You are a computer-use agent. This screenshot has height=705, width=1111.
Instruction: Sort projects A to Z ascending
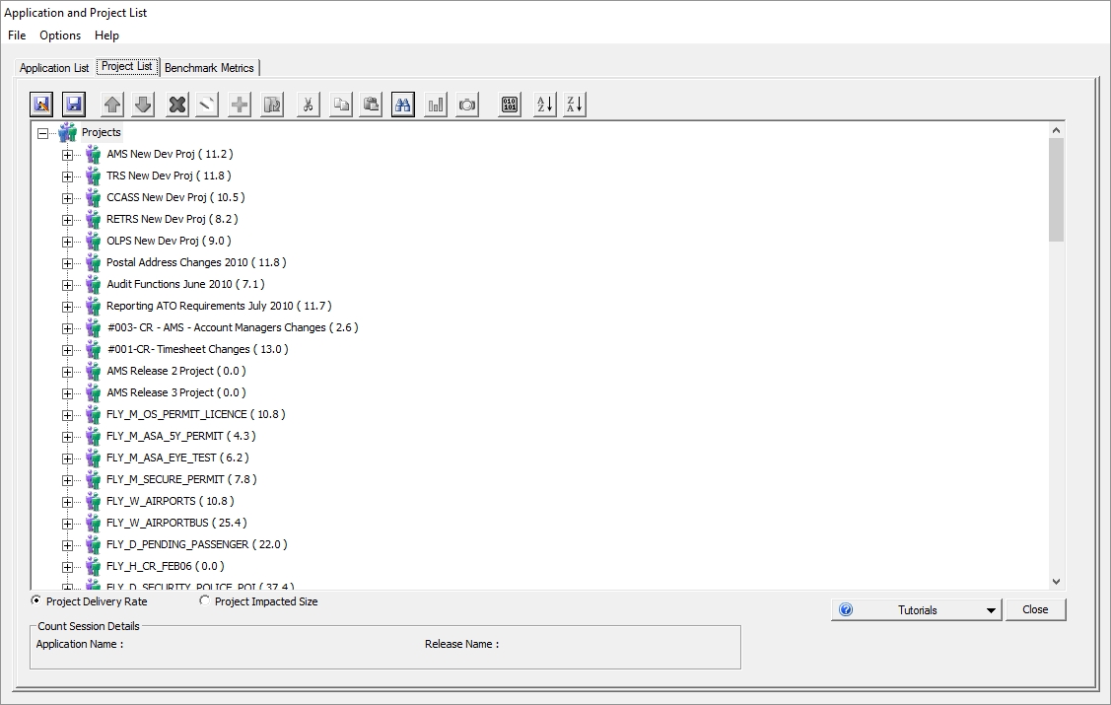(x=544, y=105)
